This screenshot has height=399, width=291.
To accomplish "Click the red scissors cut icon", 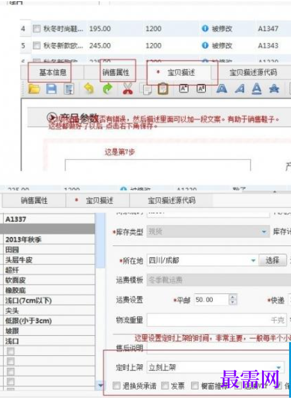I will point(128,89).
